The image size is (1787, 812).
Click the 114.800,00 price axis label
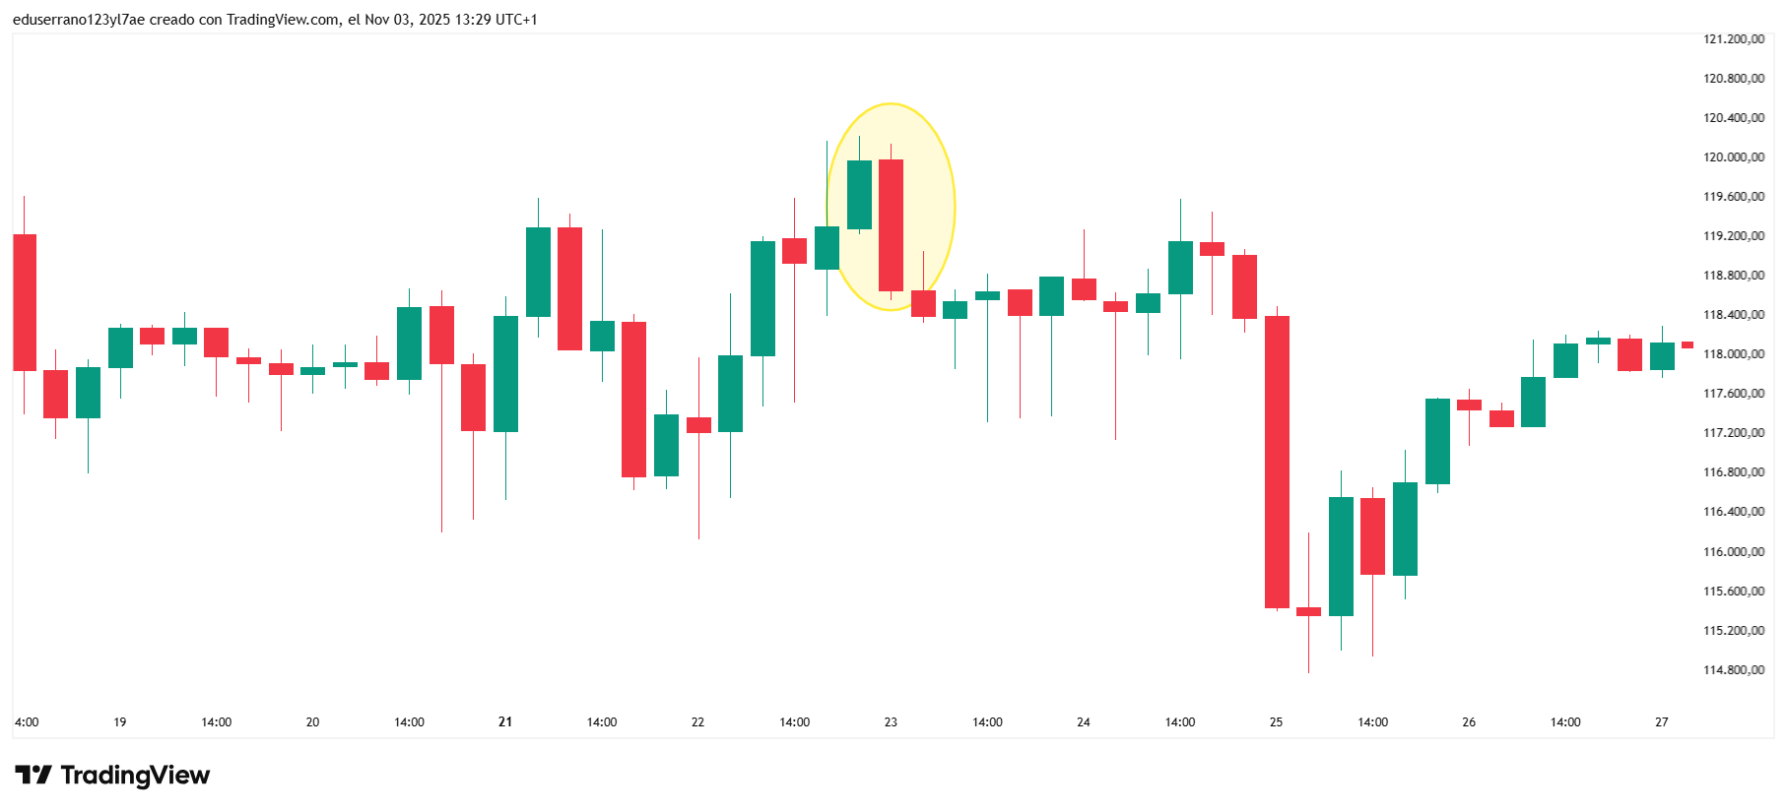(1733, 670)
